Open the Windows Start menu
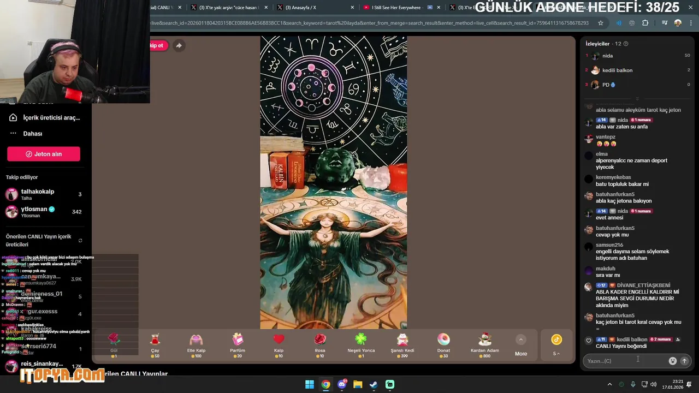The image size is (699, 393). tap(310, 384)
